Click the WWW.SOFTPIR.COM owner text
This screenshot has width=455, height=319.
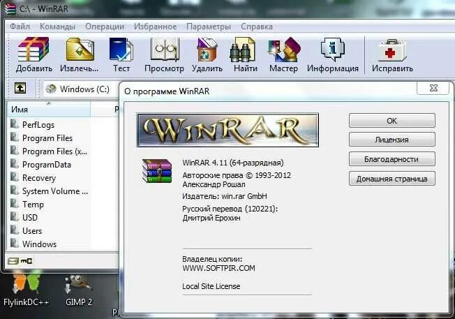tap(219, 268)
